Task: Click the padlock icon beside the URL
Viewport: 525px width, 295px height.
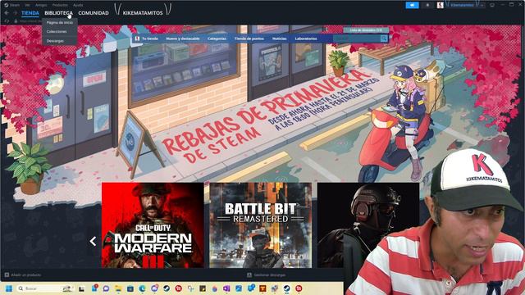Action: click(x=16, y=21)
